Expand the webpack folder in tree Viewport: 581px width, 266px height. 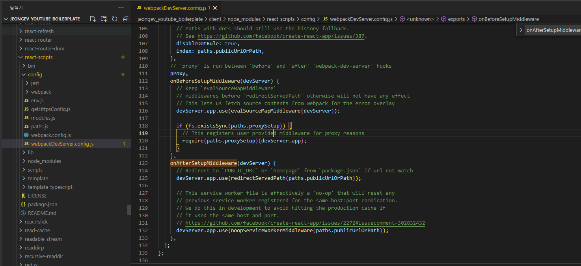pyautogui.click(x=66, y=92)
